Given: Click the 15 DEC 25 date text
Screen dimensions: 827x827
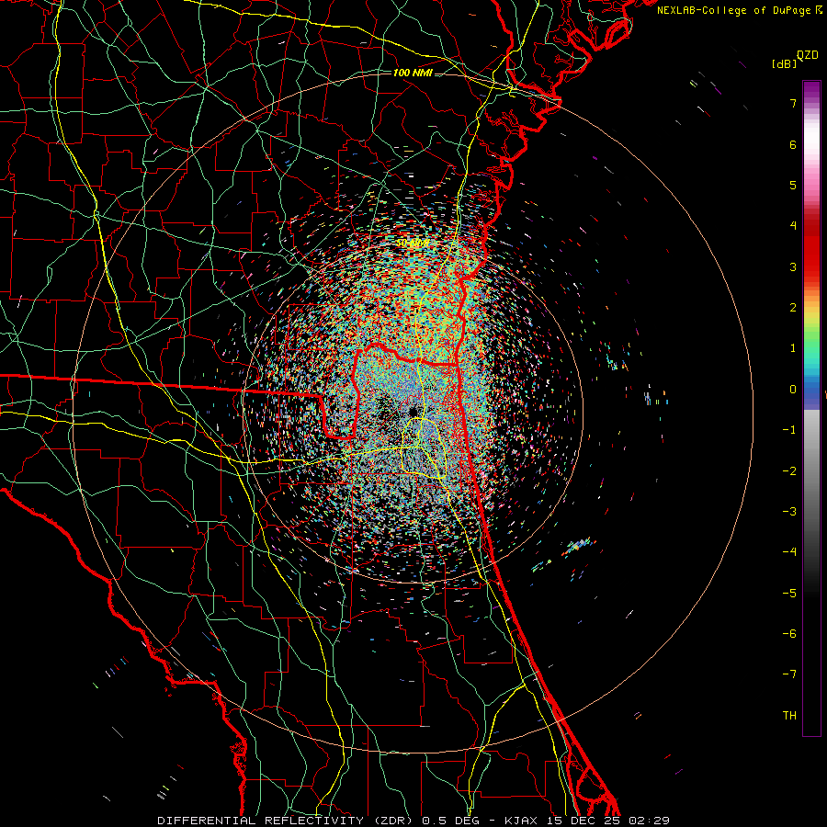Looking at the screenshot, I should click(x=583, y=821).
